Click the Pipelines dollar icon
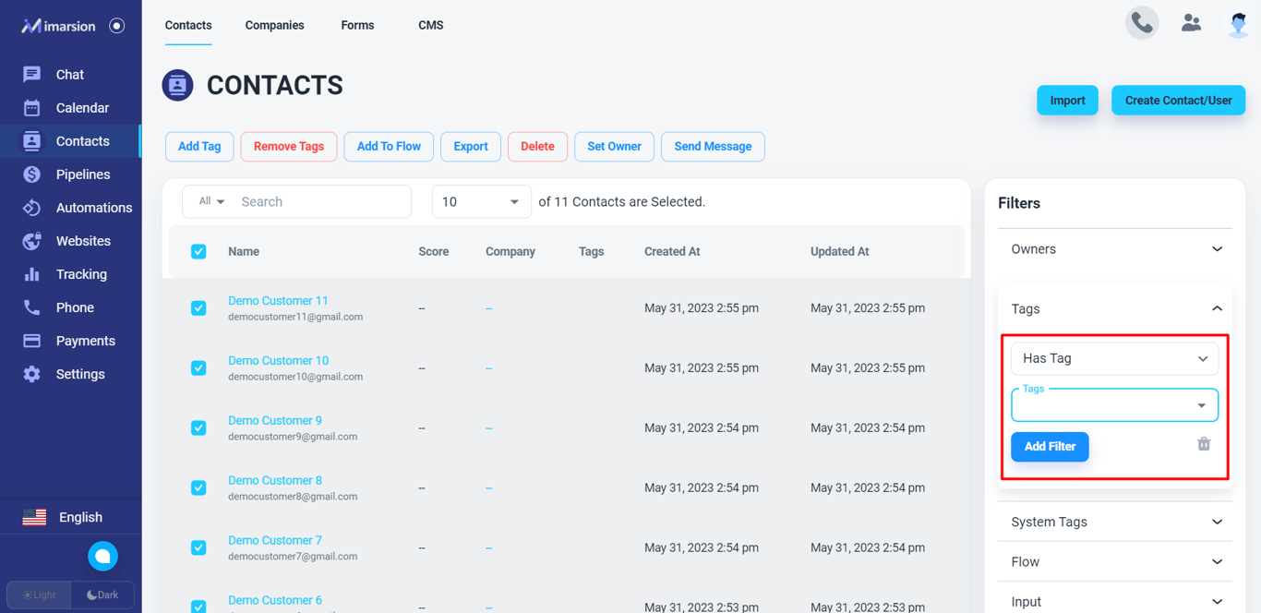The width and height of the screenshot is (1261, 613). coord(31,174)
